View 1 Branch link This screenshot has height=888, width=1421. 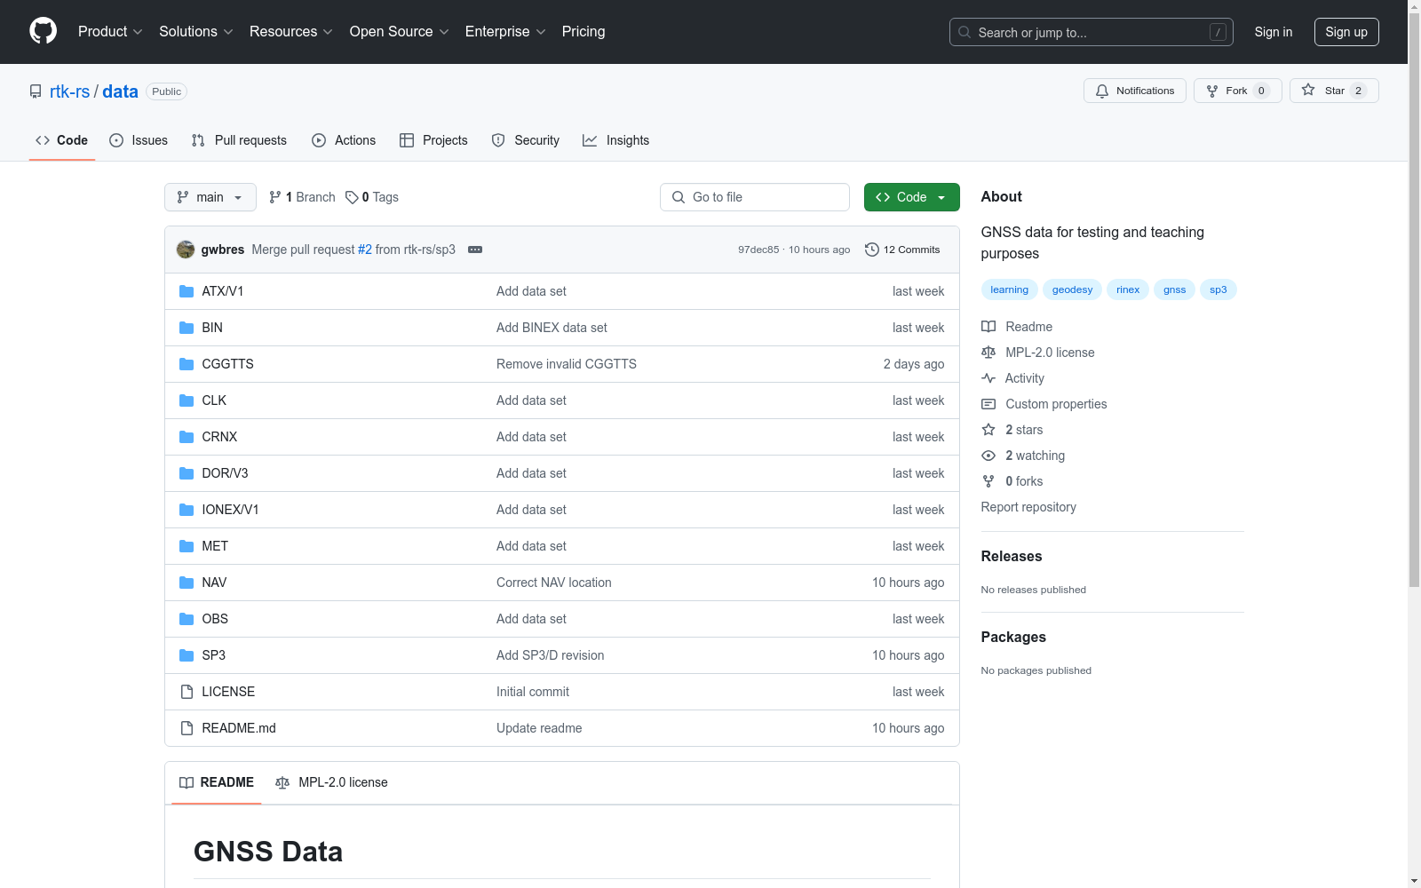302,197
